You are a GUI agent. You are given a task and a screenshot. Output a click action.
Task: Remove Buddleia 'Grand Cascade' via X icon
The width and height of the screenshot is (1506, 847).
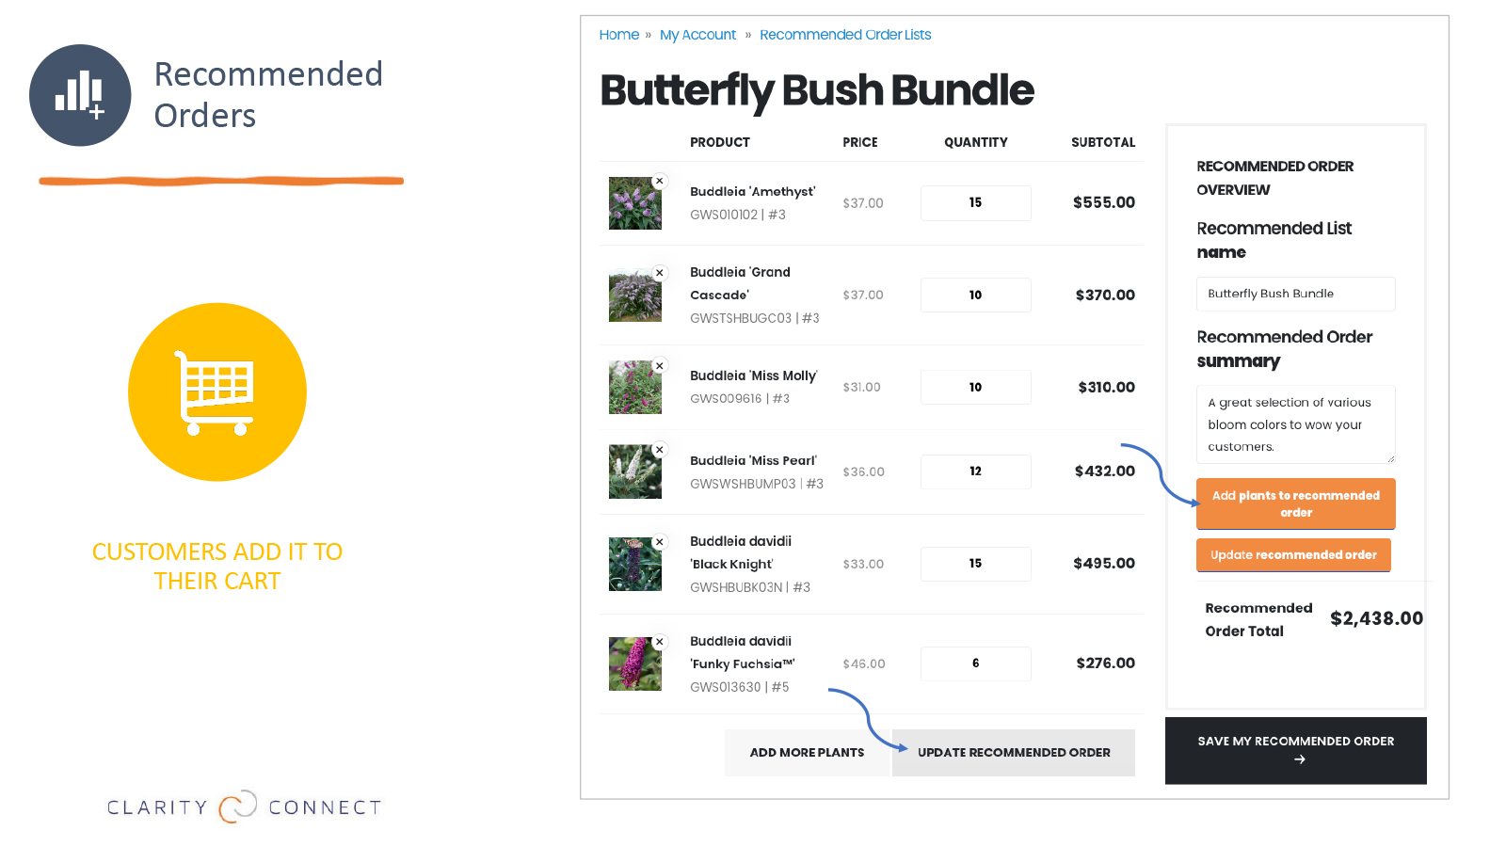click(x=660, y=273)
